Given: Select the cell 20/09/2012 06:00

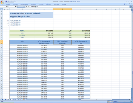Looking at the screenshot, I should (22, 84).
